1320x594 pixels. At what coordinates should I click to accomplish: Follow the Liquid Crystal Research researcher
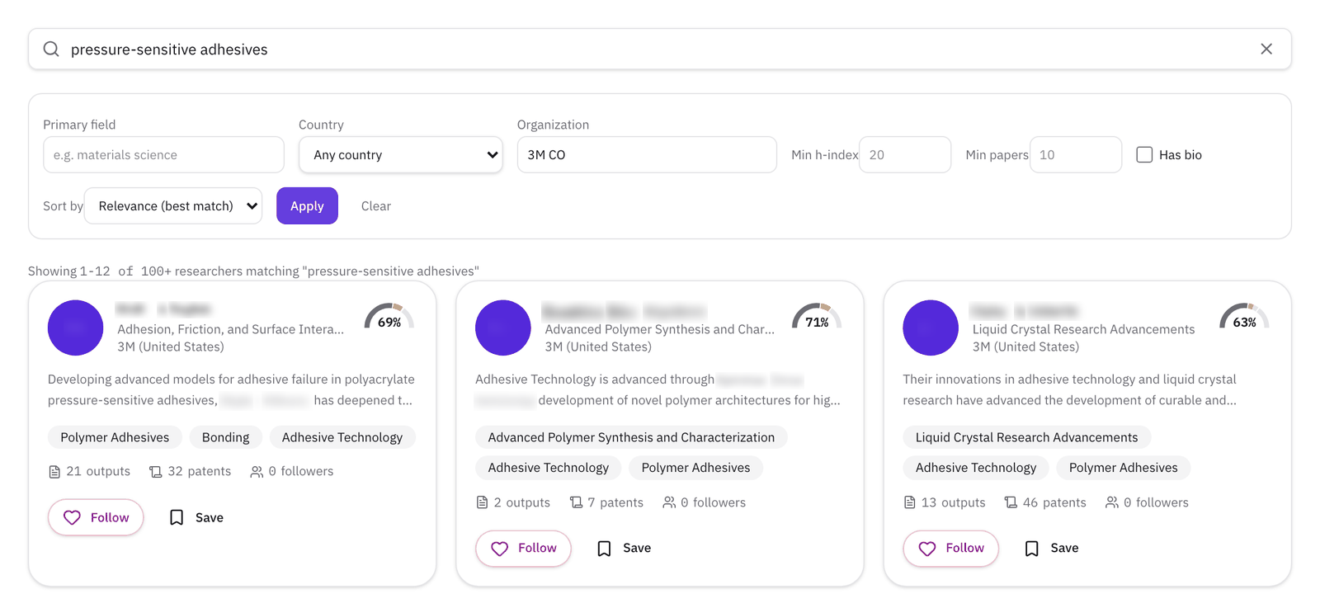[950, 548]
